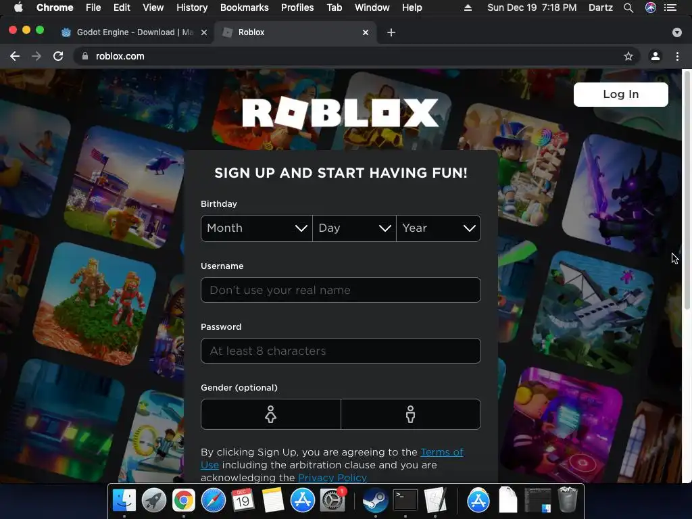Image resolution: width=692 pixels, height=519 pixels.
Task: Open the Privacy Policy link
Action: [x=332, y=478]
